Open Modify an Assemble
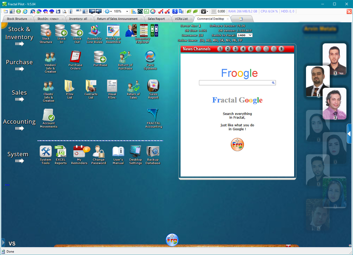The height and width of the screenshot is (255, 353). 113,34
